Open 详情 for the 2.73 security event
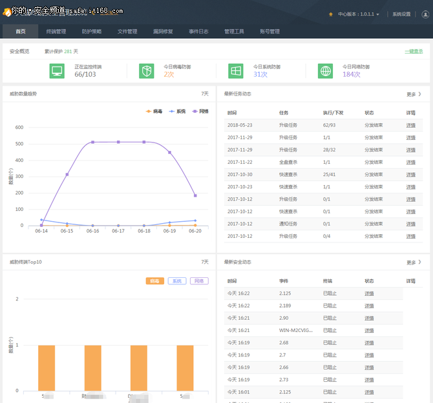 coord(369,380)
